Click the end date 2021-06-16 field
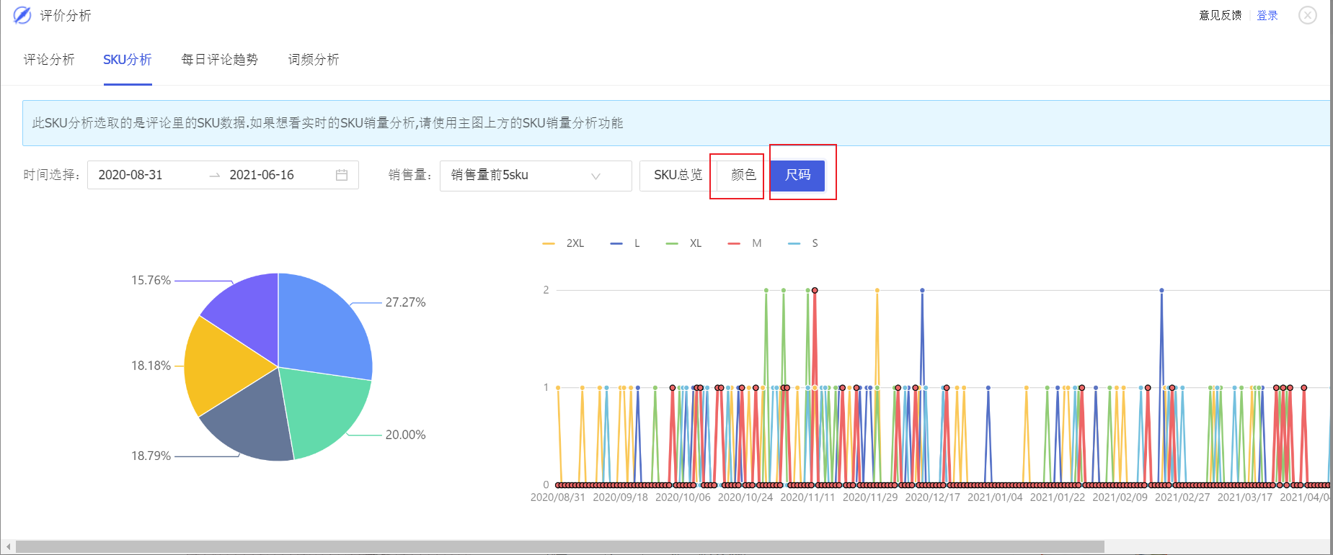This screenshot has height=555, width=1333. click(x=274, y=175)
